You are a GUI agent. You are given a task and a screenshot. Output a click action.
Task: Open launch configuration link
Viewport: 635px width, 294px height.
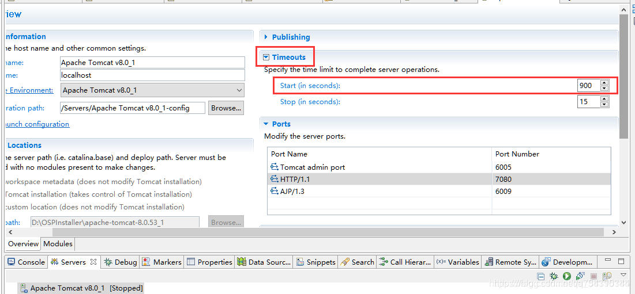[x=36, y=124]
